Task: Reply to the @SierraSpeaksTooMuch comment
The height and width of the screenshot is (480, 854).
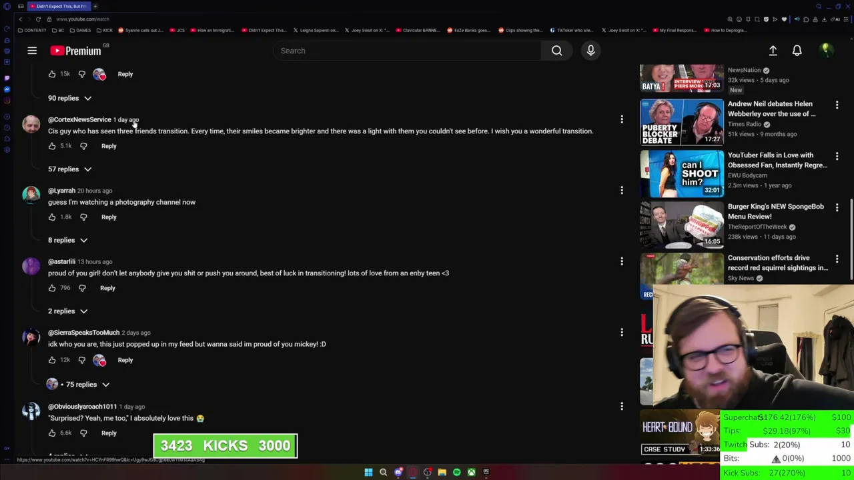Action: (125, 360)
